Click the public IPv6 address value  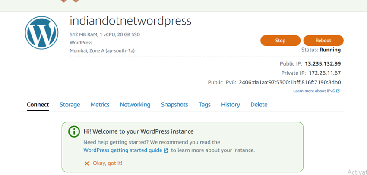click(290, 82)
